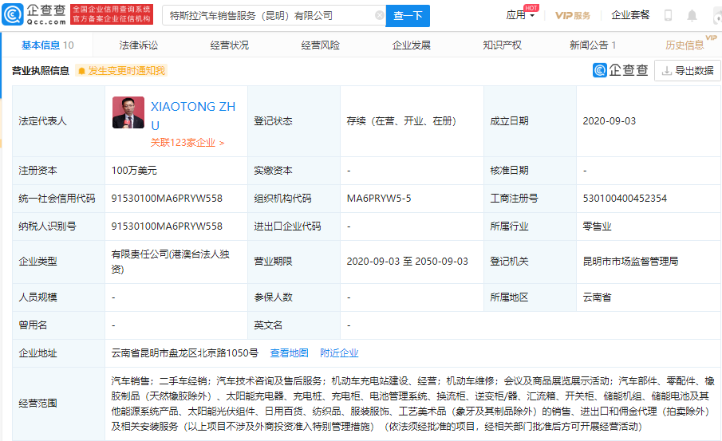The image size is (722, 441).
Task: Select 昆明市场监督管理局 registration authority
Action: coord(630,262)
